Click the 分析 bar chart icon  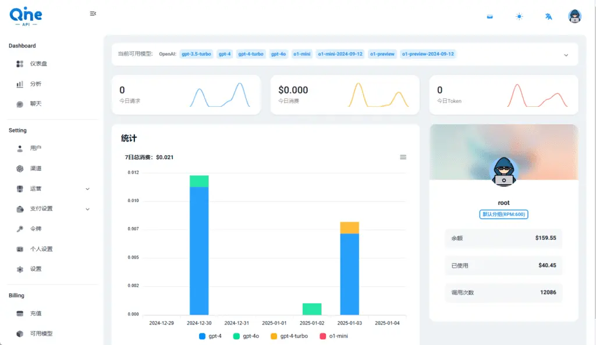20,84
